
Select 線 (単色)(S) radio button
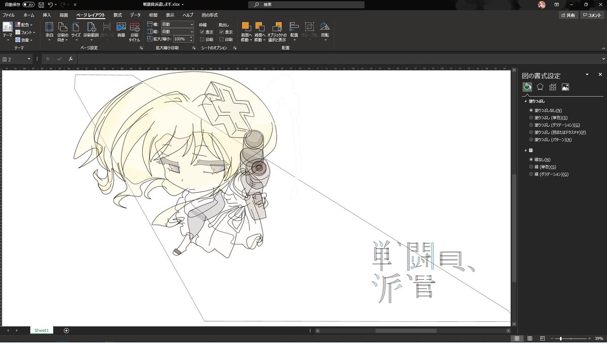pos(531,167)
